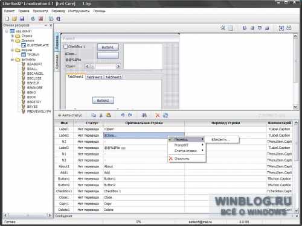Open a project with the yellow folder icon

(14, 19)
